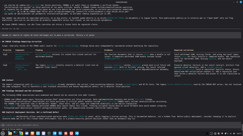This screenshot has width=243, height=136.
Task: Click the shield update manager tray icon
Action: (219, 134)
